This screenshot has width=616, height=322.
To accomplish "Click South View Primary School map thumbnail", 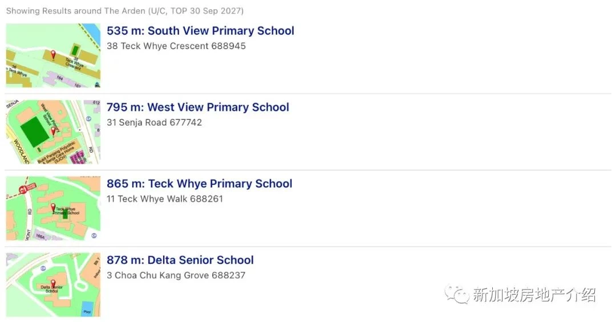I will (x=53, y=55).
